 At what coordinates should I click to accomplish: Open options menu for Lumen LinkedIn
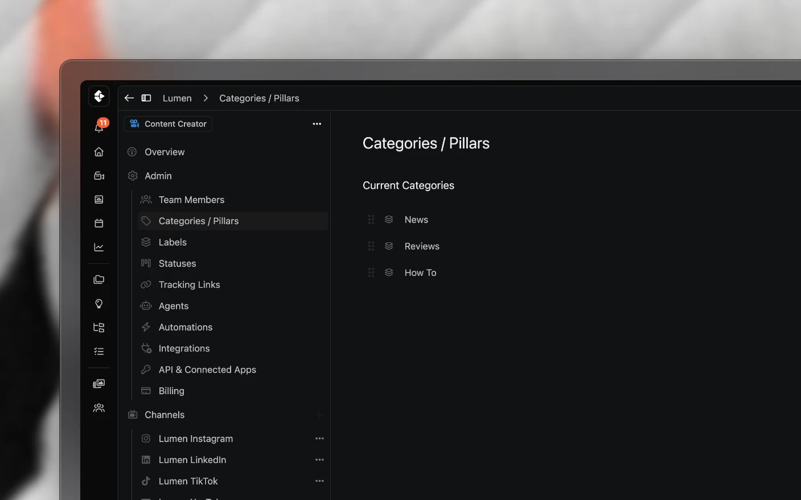click(319, 460)
